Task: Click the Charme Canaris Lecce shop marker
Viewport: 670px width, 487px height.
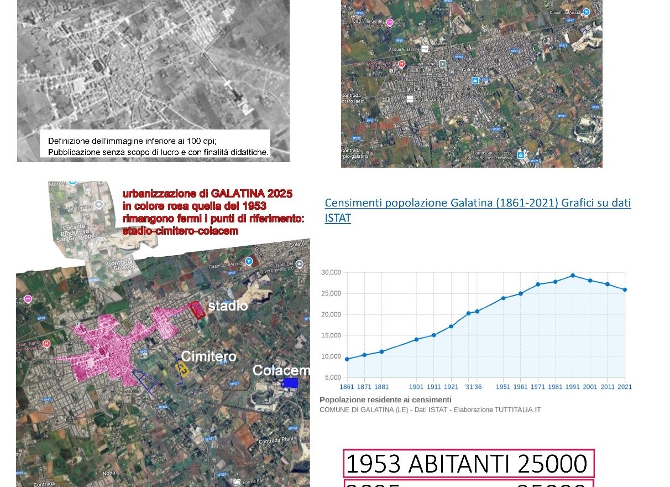Action: point(520,156)
